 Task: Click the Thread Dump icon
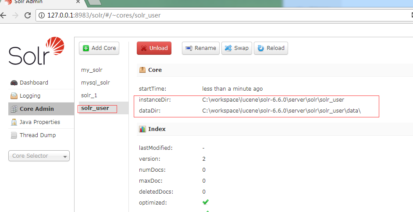point(14,135)
